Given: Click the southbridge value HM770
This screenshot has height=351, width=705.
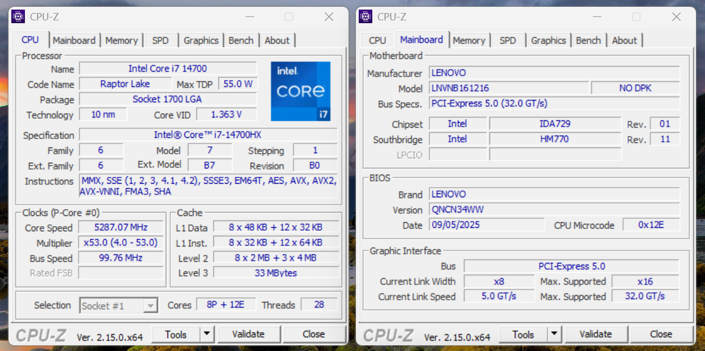Looking at the screenshot, I should pyautogui.click(x=555, y=138).
